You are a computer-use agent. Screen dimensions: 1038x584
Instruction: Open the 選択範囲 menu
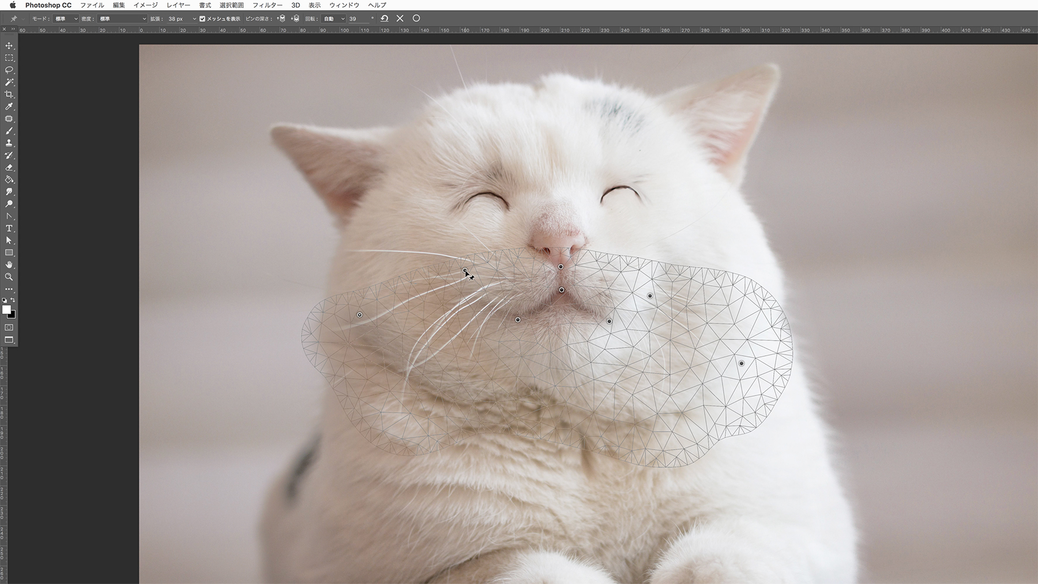point(232,5)
